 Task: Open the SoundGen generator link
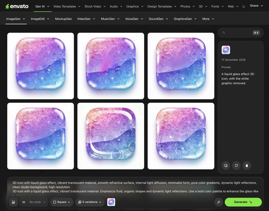pos(158,19)
